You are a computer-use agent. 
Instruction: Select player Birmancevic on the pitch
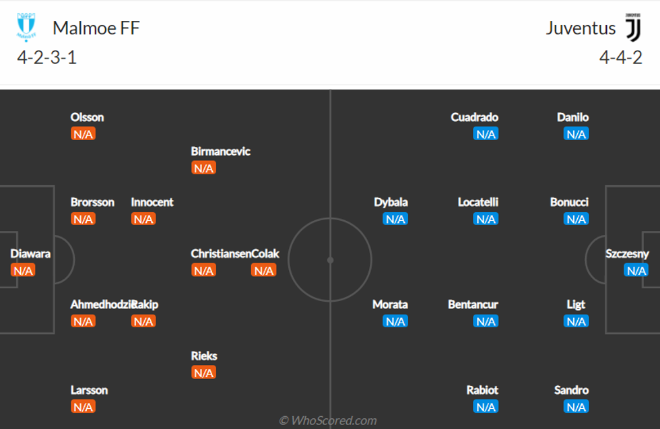point(220,152)
